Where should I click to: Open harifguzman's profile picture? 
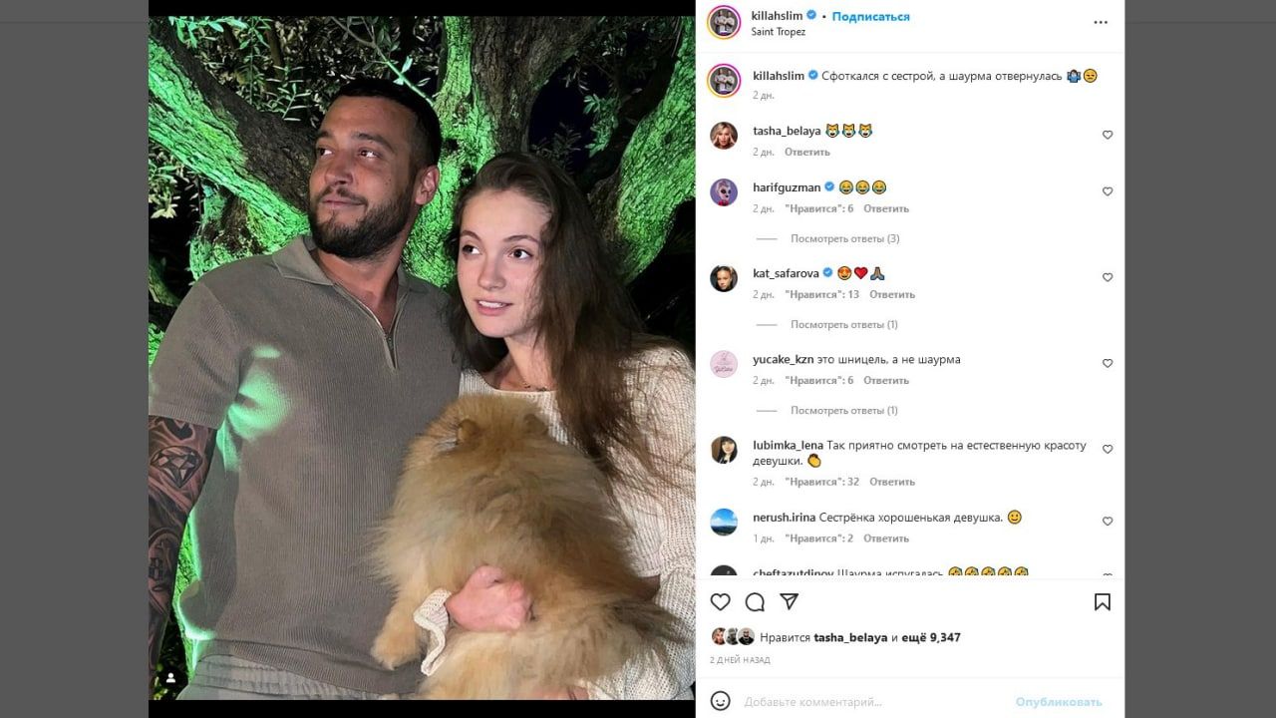[x=724, y=192]
